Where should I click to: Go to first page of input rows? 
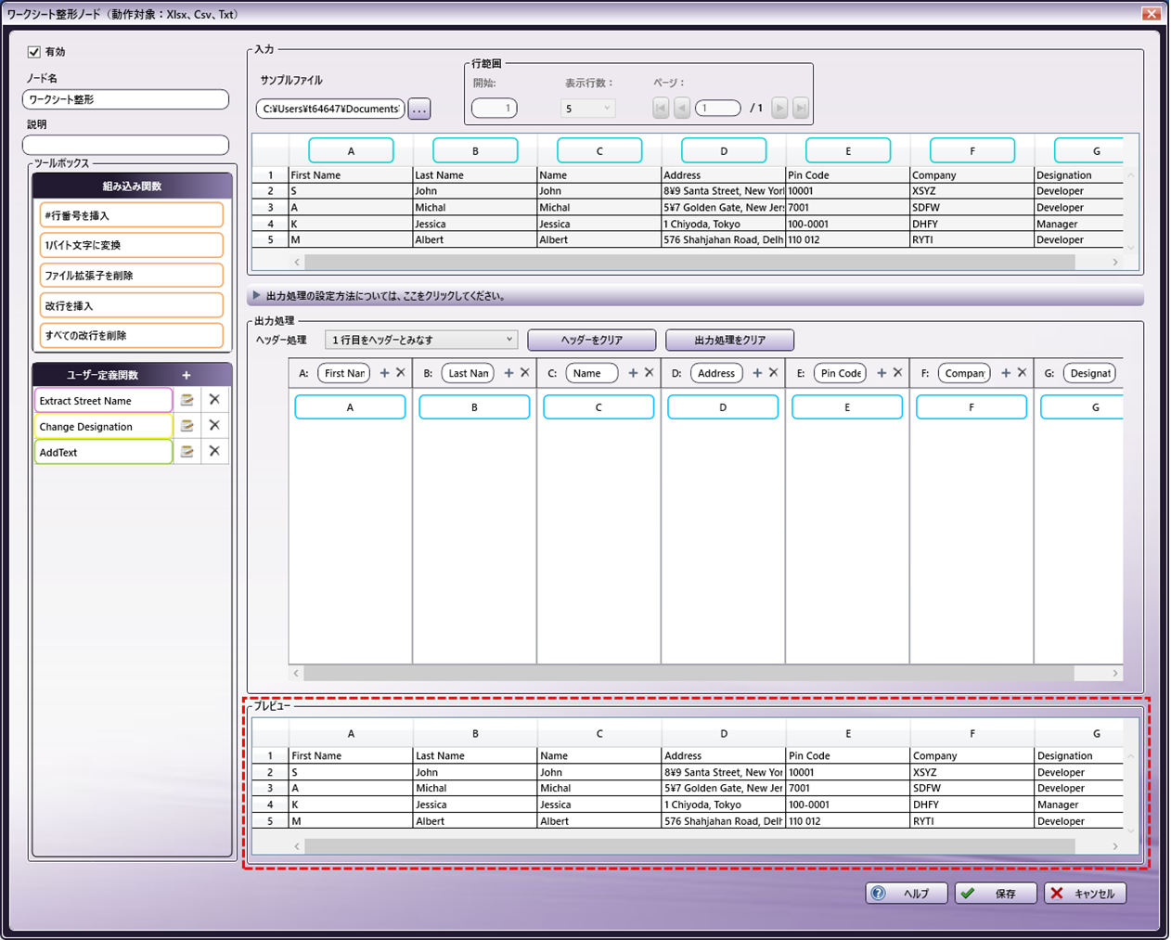pos(661,109)
